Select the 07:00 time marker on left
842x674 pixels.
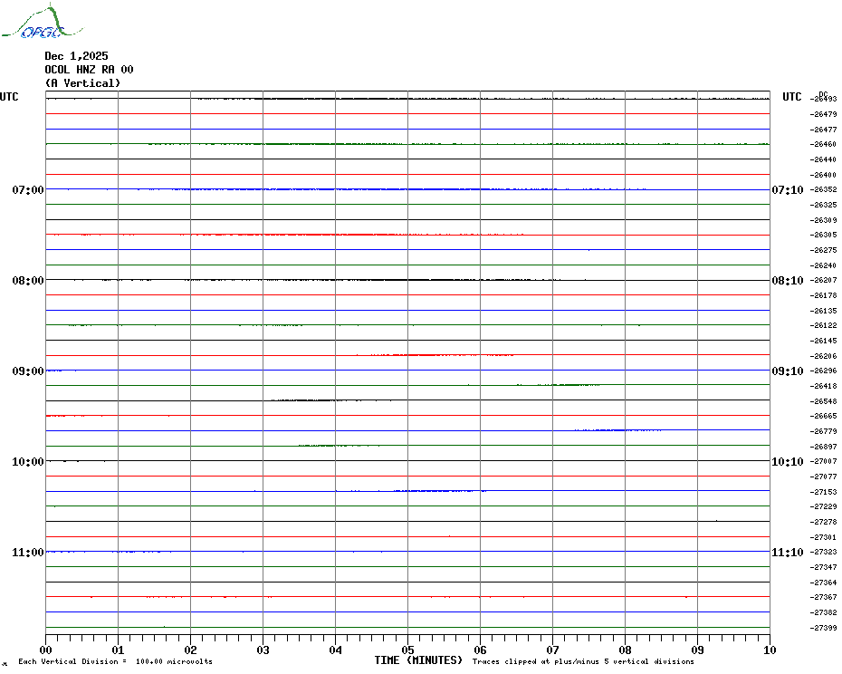tap(28, 190)
